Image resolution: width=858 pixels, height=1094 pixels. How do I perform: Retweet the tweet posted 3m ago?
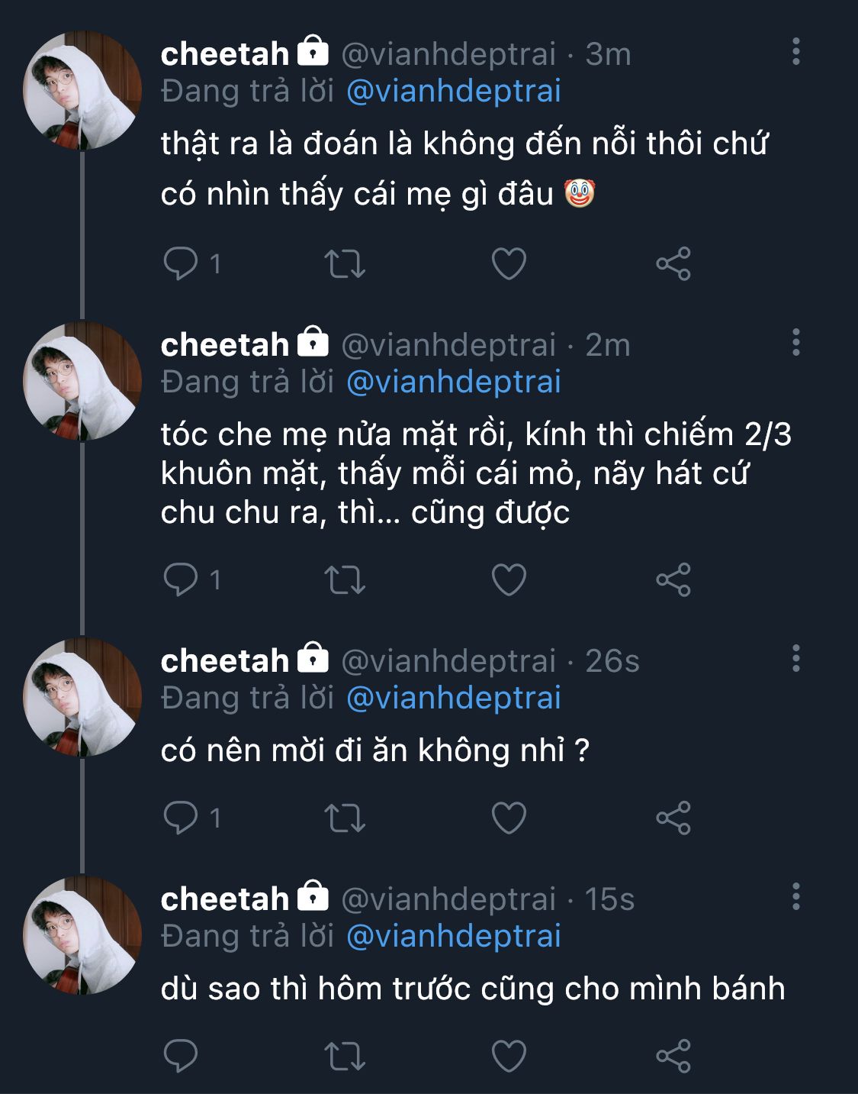click(345, 264)
